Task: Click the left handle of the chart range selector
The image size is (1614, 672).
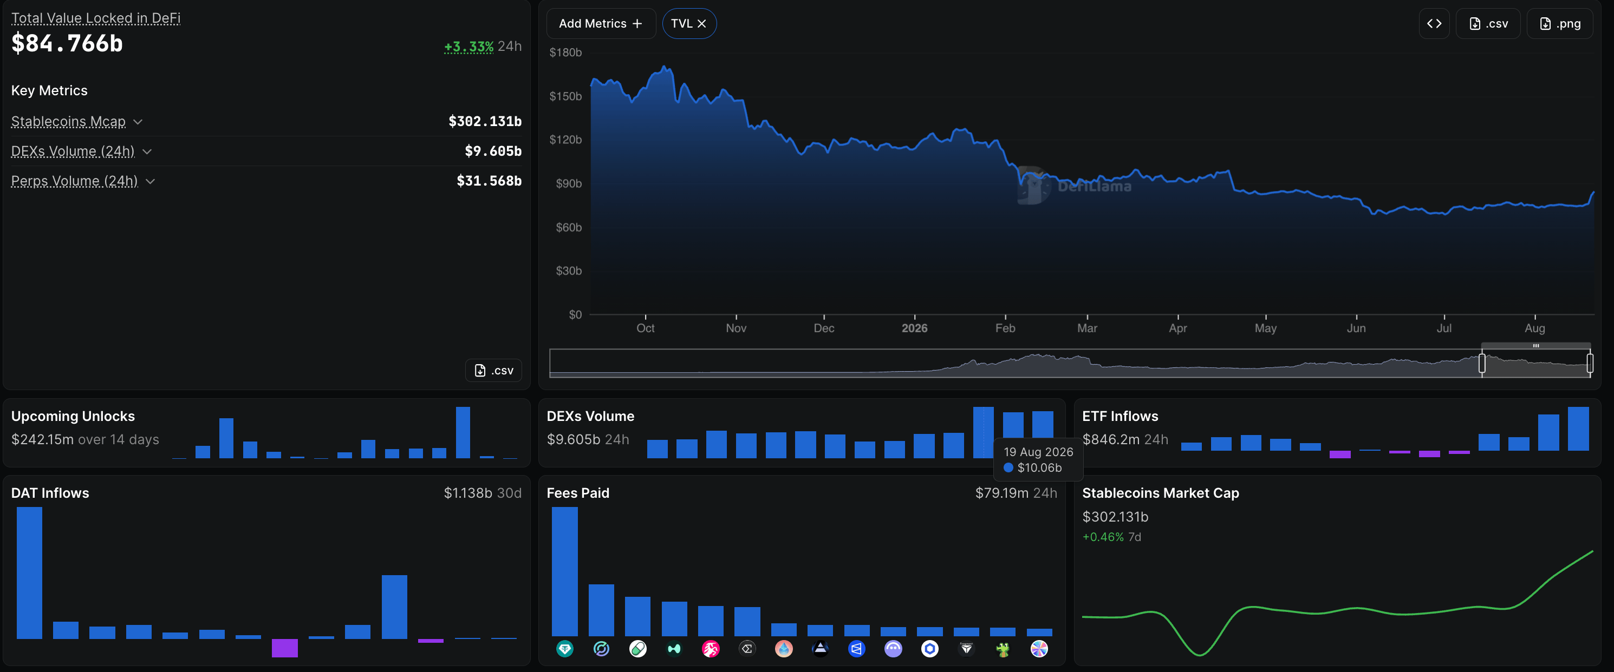Action: coord(1482,363)
